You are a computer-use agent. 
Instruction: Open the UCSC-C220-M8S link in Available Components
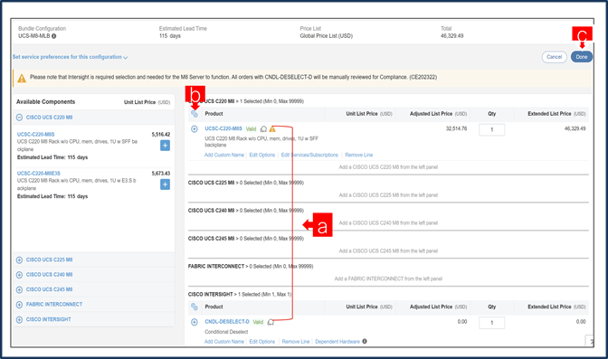[x=35, y=134]
